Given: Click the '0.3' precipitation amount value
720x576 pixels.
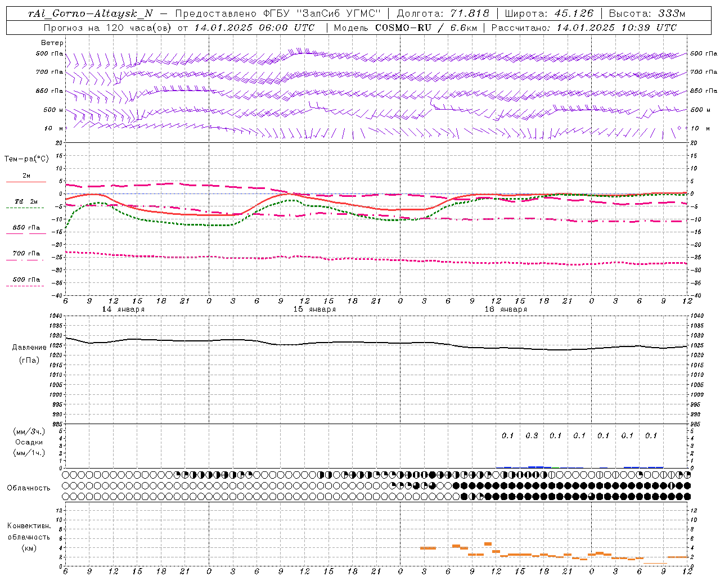Looking at the screenshot, I should click(x=532, y=435).
